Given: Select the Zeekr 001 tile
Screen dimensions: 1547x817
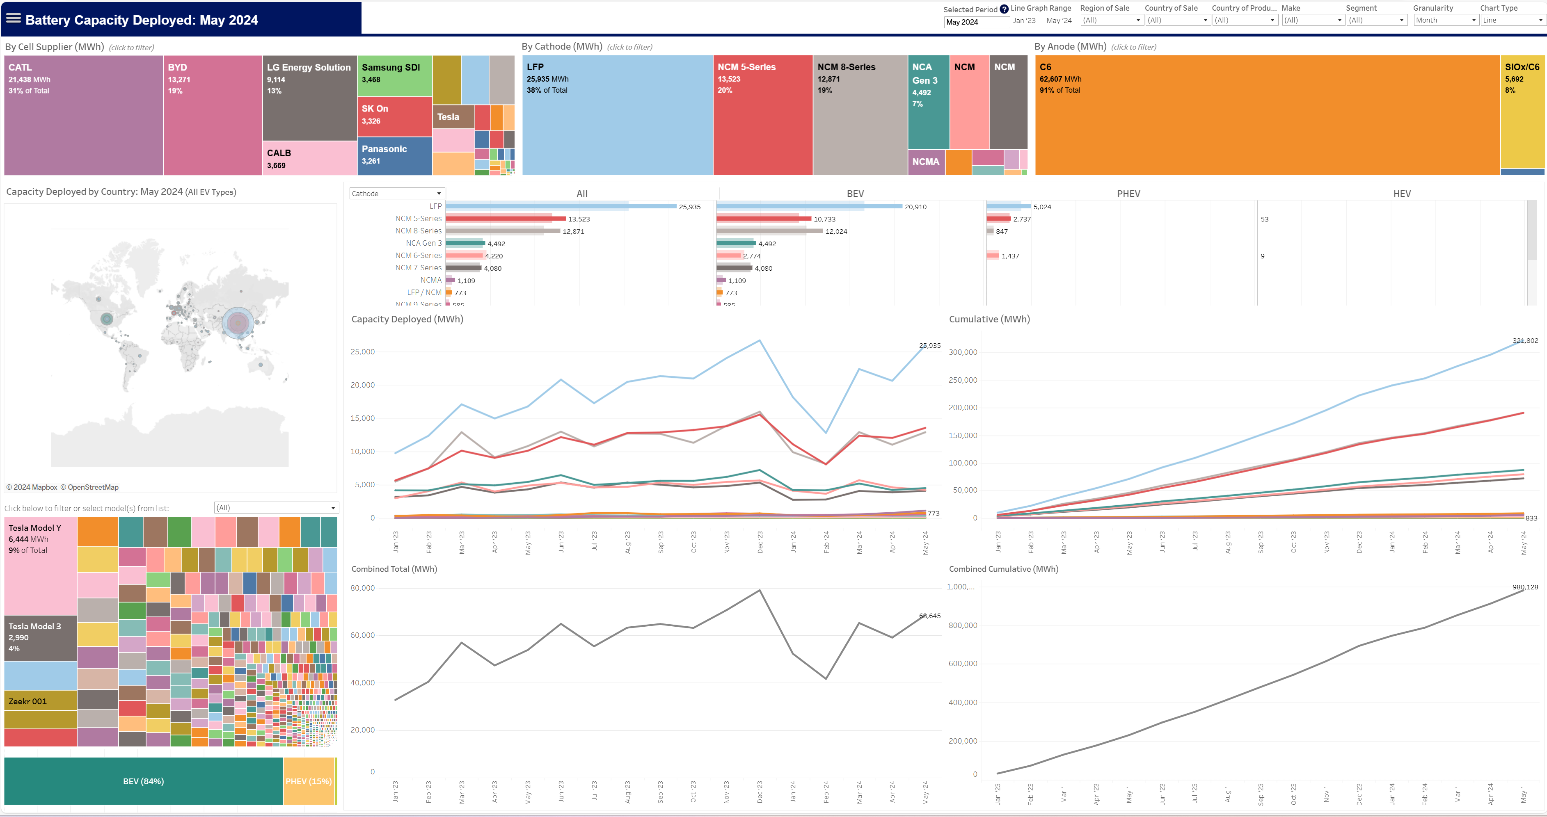Looking at the screenshot, I should click(x=40, y=700).
